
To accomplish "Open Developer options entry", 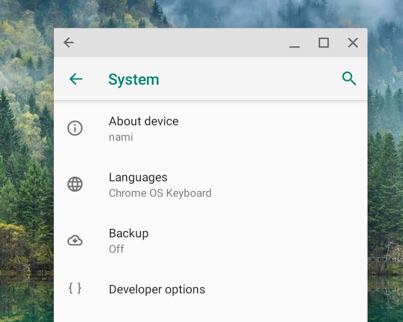I will pyautogui.click(x=211, y=289).
